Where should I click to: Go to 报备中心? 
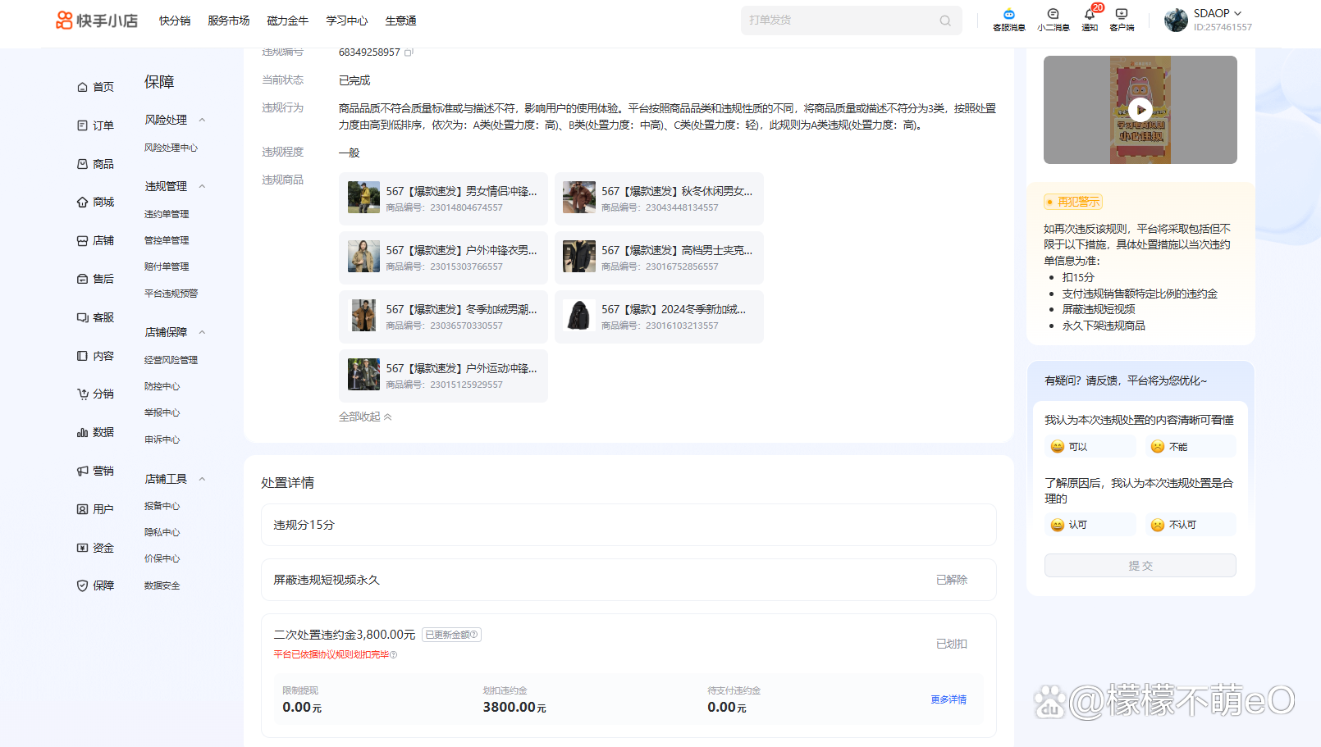point(162,506)
